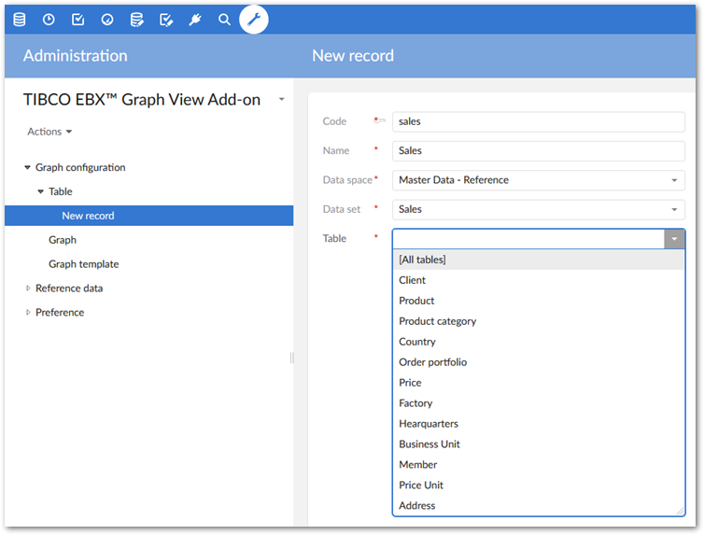The height and width of the screenshot is (535, 704).
Task: Click the checkbox-mark icon in top bar
Action: pyautogui.click(x=77, y=19)
